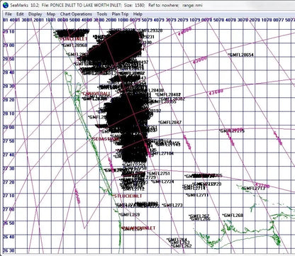Click the GMFL28654 mark on chart
The width and height of the screenshot is (295, 256).
pyautogui.click(x=240, y=55)
